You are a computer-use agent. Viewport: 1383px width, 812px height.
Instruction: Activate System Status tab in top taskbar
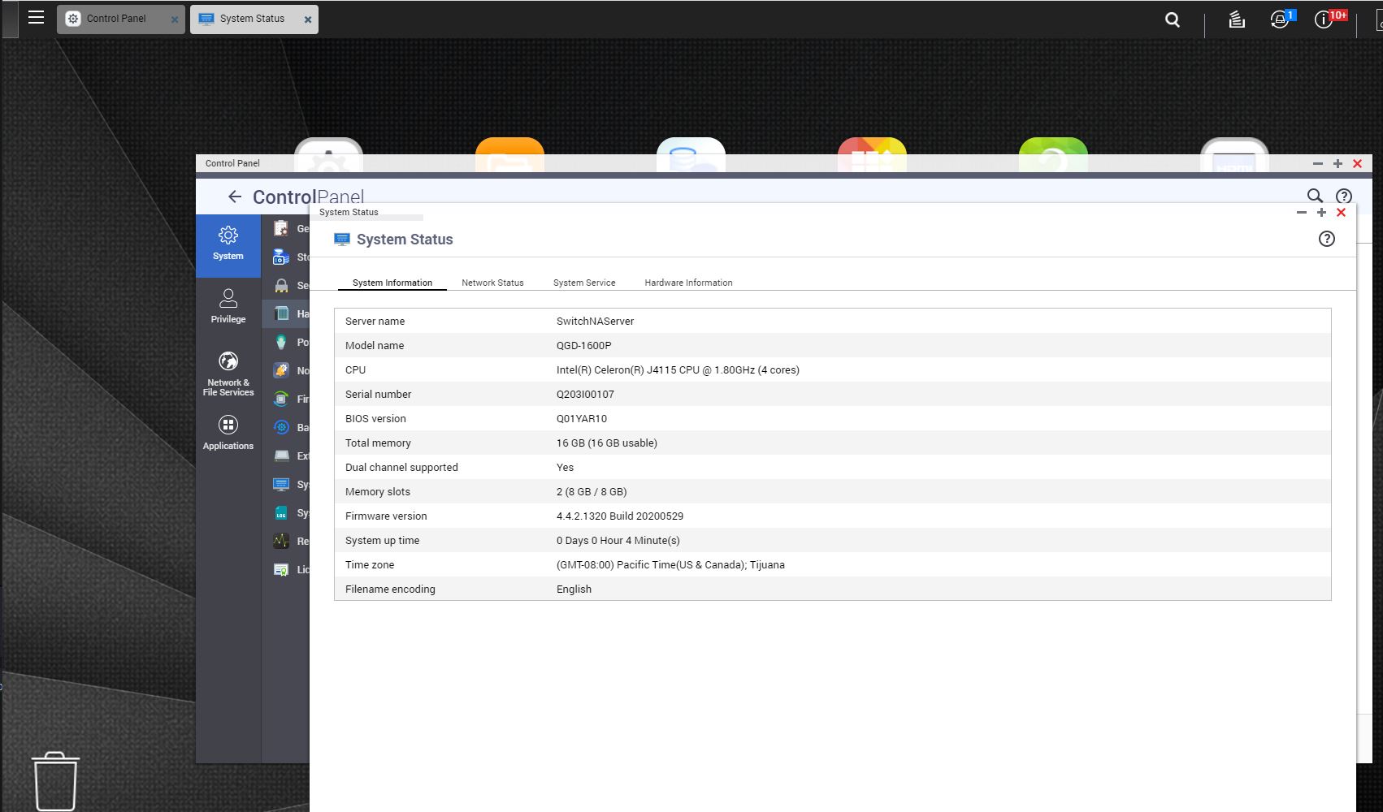(254, 19)
